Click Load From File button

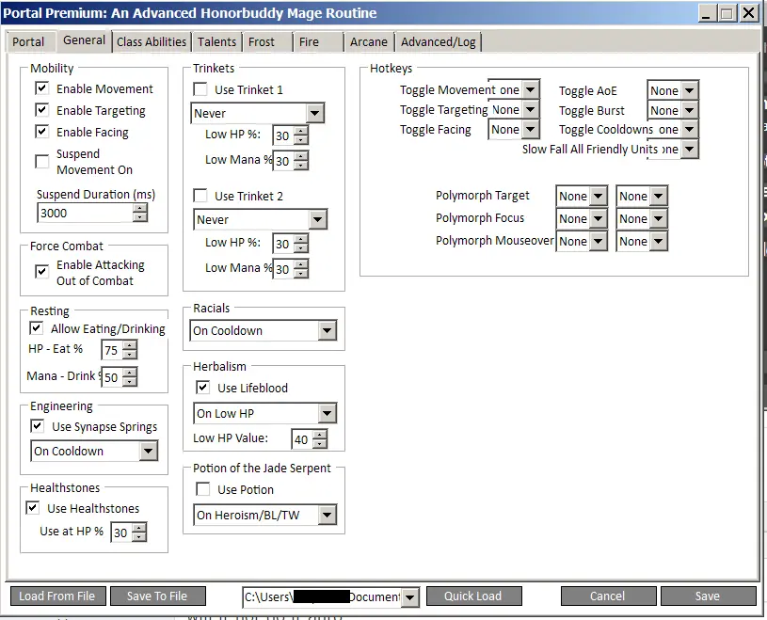click(x=57, y=596)
